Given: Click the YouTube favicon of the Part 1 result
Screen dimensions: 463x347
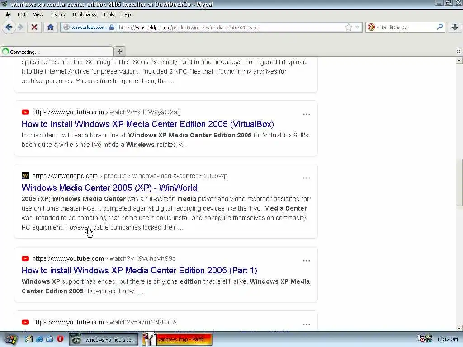Looking at the screenshot, I should click(25, 258).
